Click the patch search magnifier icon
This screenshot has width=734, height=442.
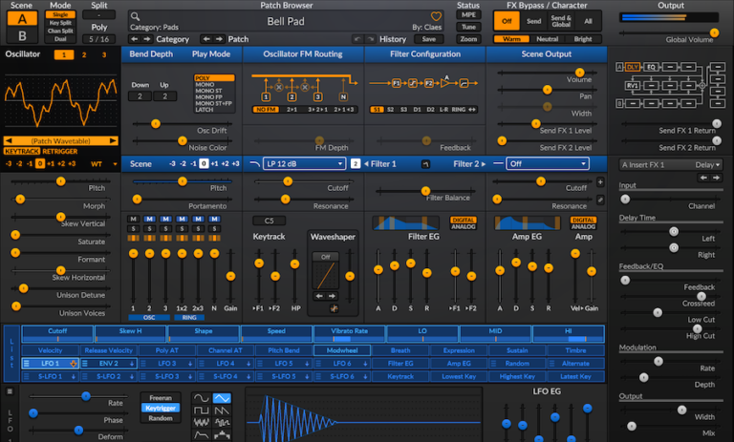click(x=136, y=17)
